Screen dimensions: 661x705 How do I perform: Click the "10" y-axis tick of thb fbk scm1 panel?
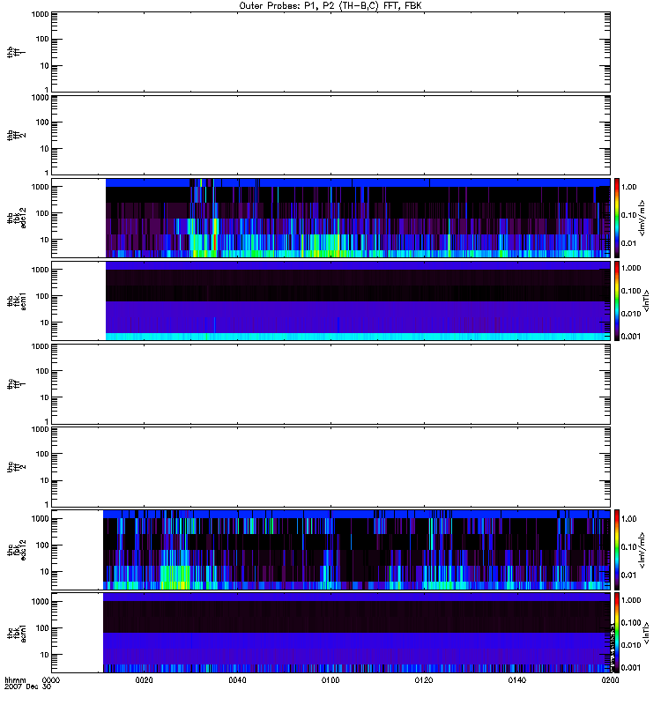pyautogui.click(x=45, y=323)
